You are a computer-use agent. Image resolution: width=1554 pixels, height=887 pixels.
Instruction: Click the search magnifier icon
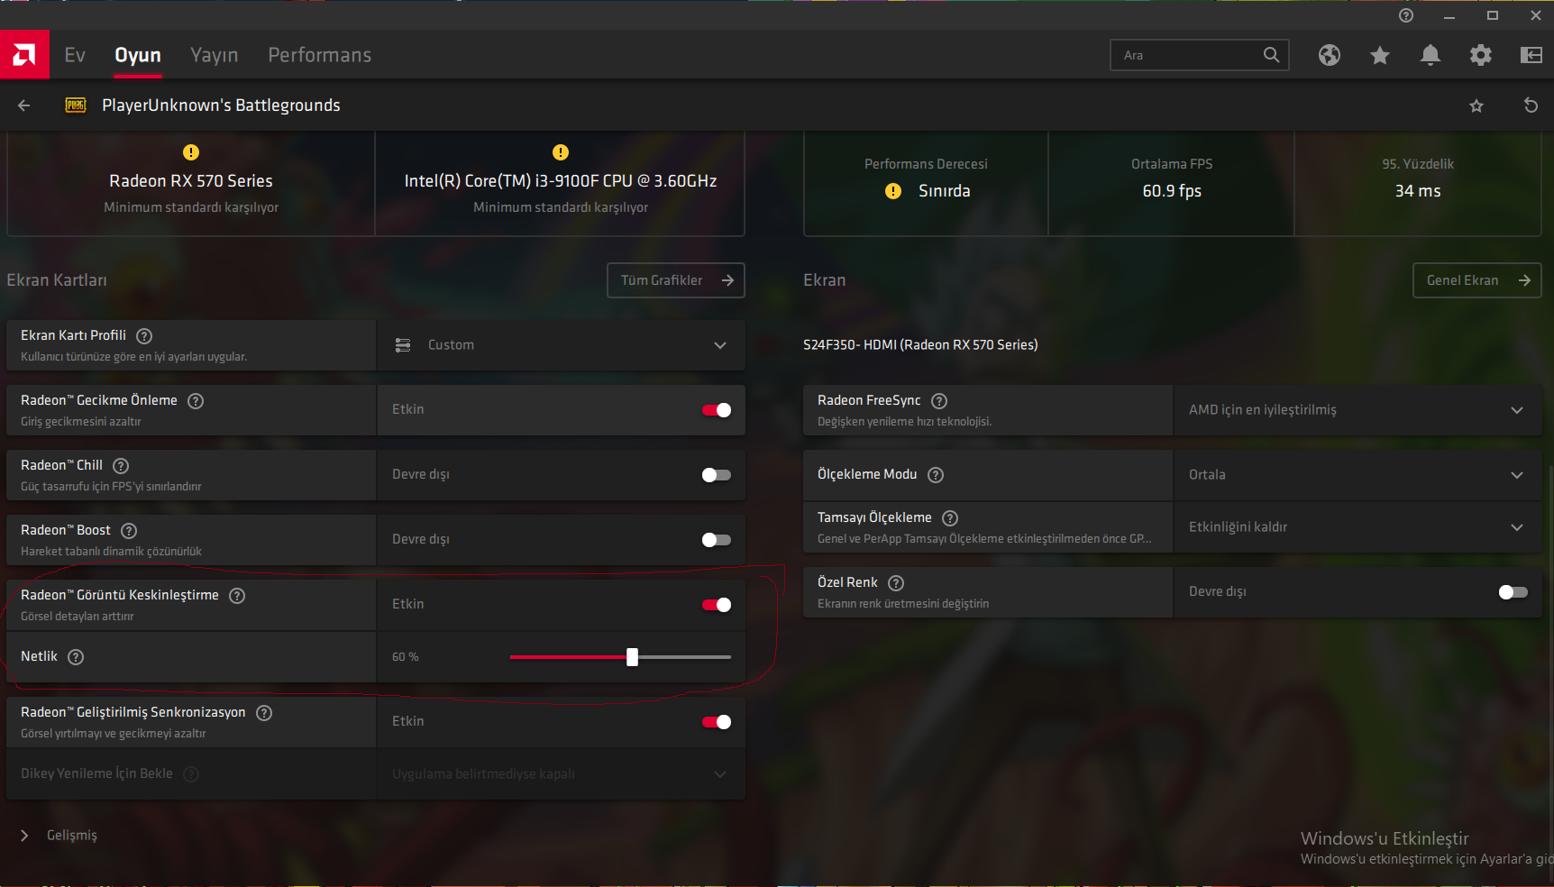click(1271, 55)
